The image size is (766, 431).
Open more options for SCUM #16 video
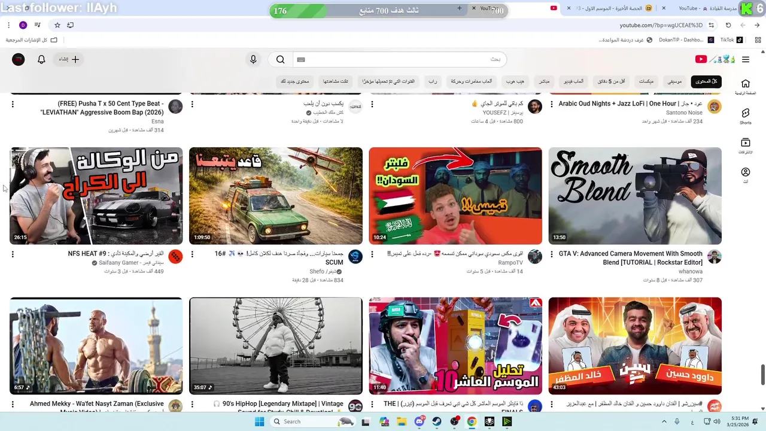192,254
